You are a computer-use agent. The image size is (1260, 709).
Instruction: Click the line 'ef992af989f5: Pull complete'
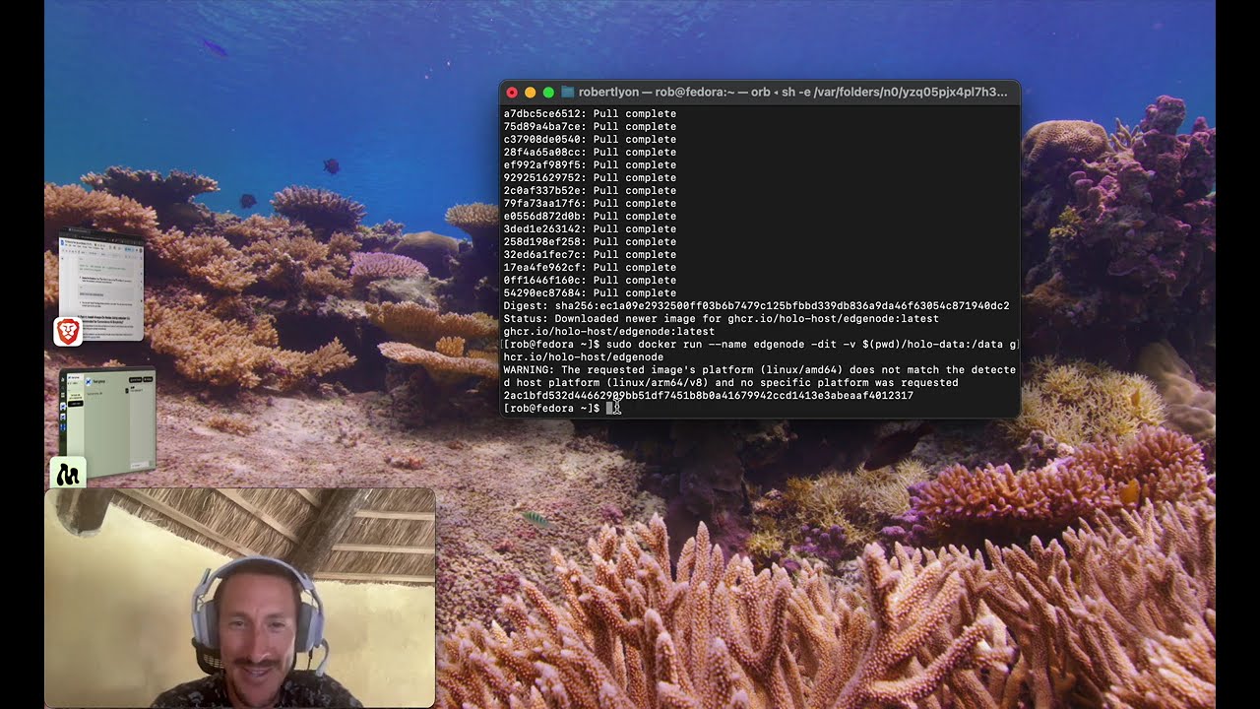tap(590, 164)
